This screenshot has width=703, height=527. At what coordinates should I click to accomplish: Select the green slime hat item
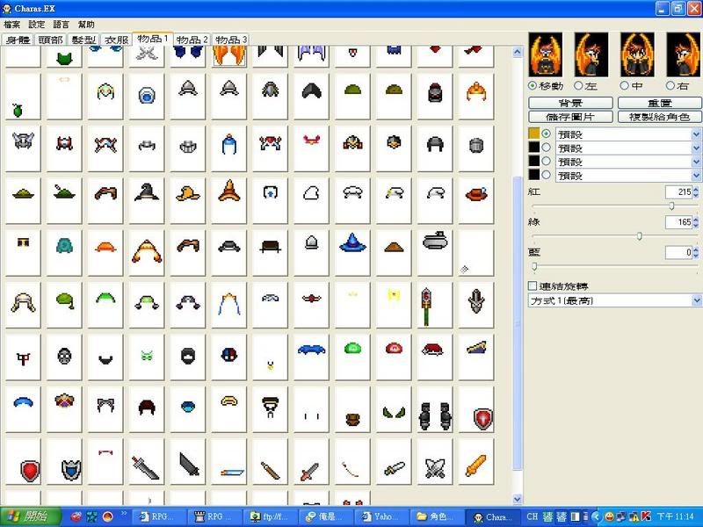352,349
